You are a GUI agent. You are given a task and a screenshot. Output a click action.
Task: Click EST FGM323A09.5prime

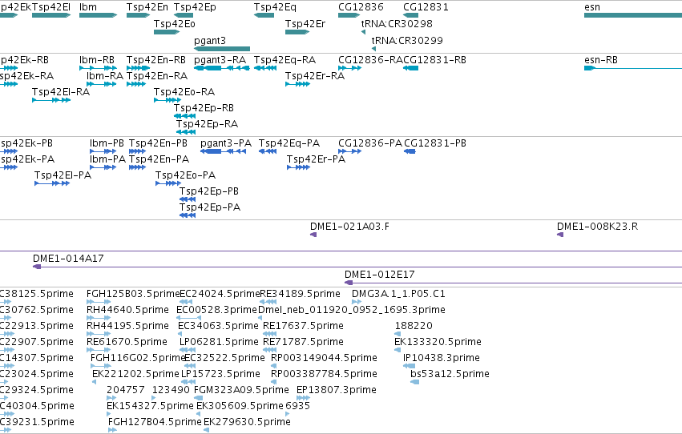[x=198, y=398]
